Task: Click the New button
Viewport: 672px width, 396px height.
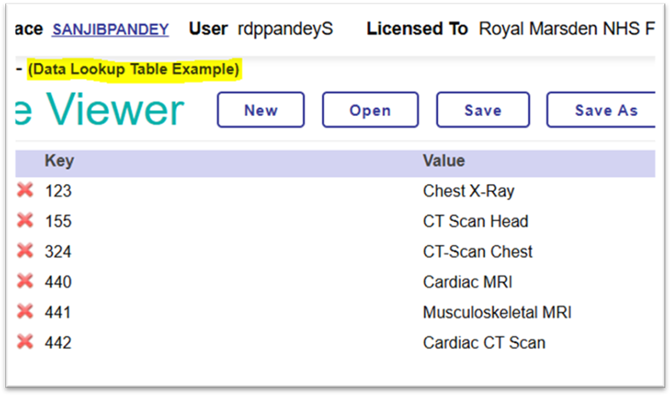Action: [x=260, y=110]
